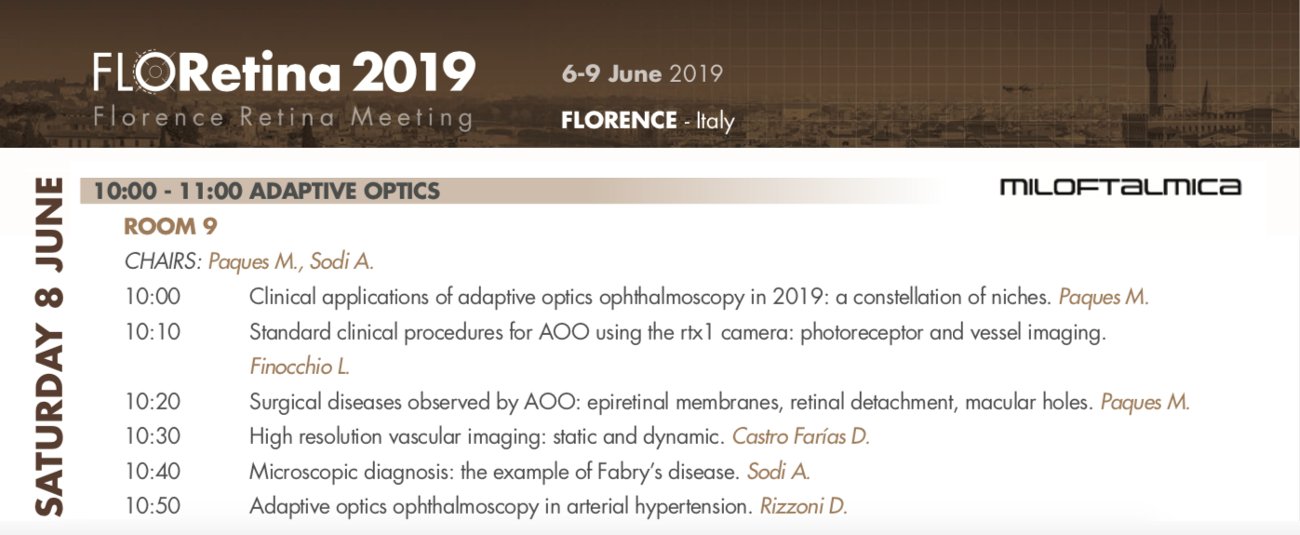The height and width of the screenshot is (535, 1300).
Task: Click the FLORENCE - Italy location text
Action: coord(648,120)
